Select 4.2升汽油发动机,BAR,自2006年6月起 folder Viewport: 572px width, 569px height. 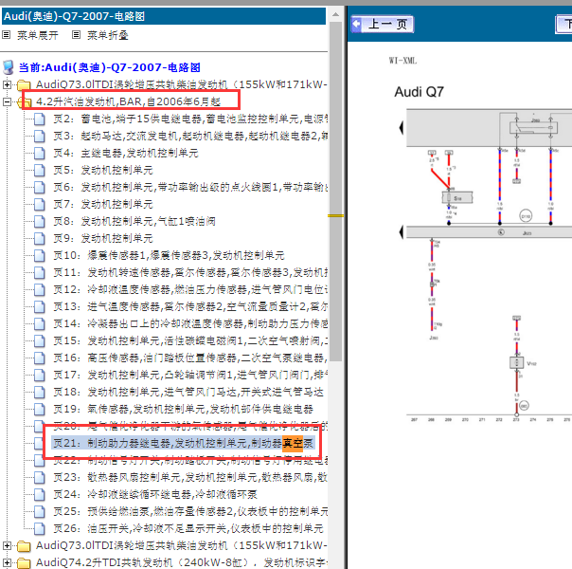point(128,101)
